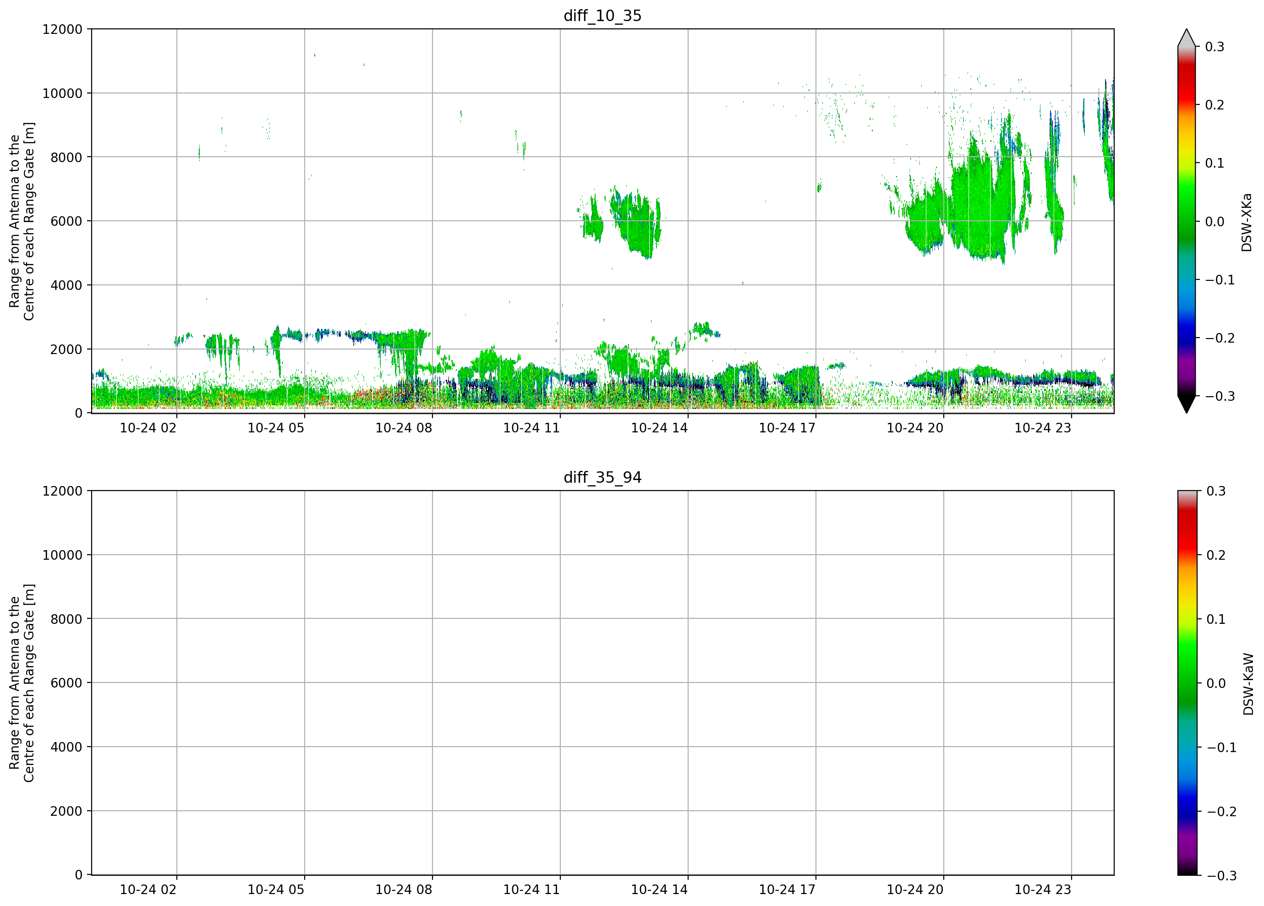Click the '10-24 14' x-tick under diff_10_35

659,428
